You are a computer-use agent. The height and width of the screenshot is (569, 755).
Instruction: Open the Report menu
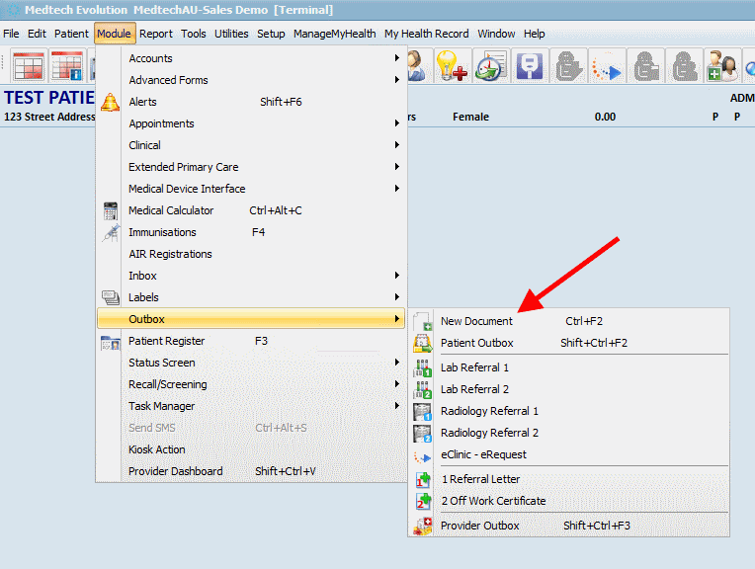(x=156, y=34)
